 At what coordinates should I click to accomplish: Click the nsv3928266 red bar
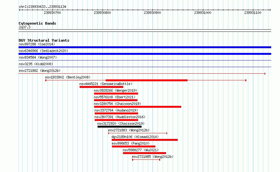point(116,94)
